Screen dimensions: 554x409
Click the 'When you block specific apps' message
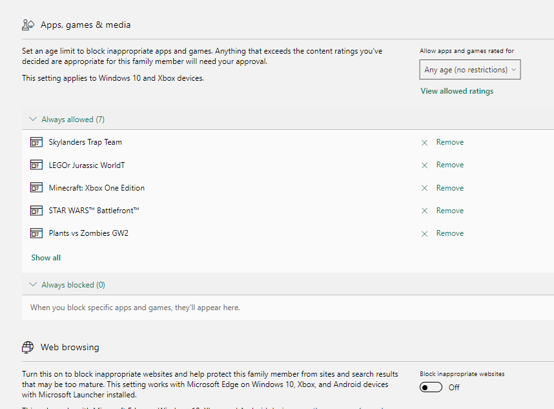coord(135,308)
